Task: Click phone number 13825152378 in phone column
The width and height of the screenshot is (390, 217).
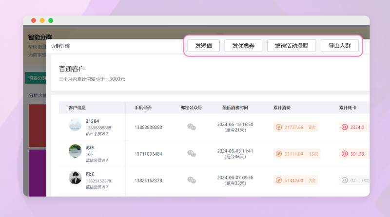Action: (x=148, y=180)
